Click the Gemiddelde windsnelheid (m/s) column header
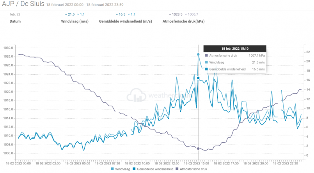This screenshot has width=314, height=173. (x=125, y=22)
